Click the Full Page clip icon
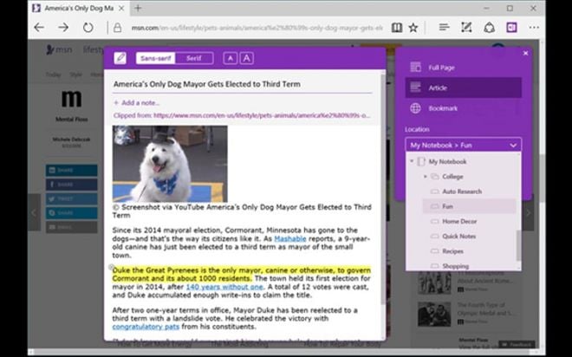 click(415, 67)
